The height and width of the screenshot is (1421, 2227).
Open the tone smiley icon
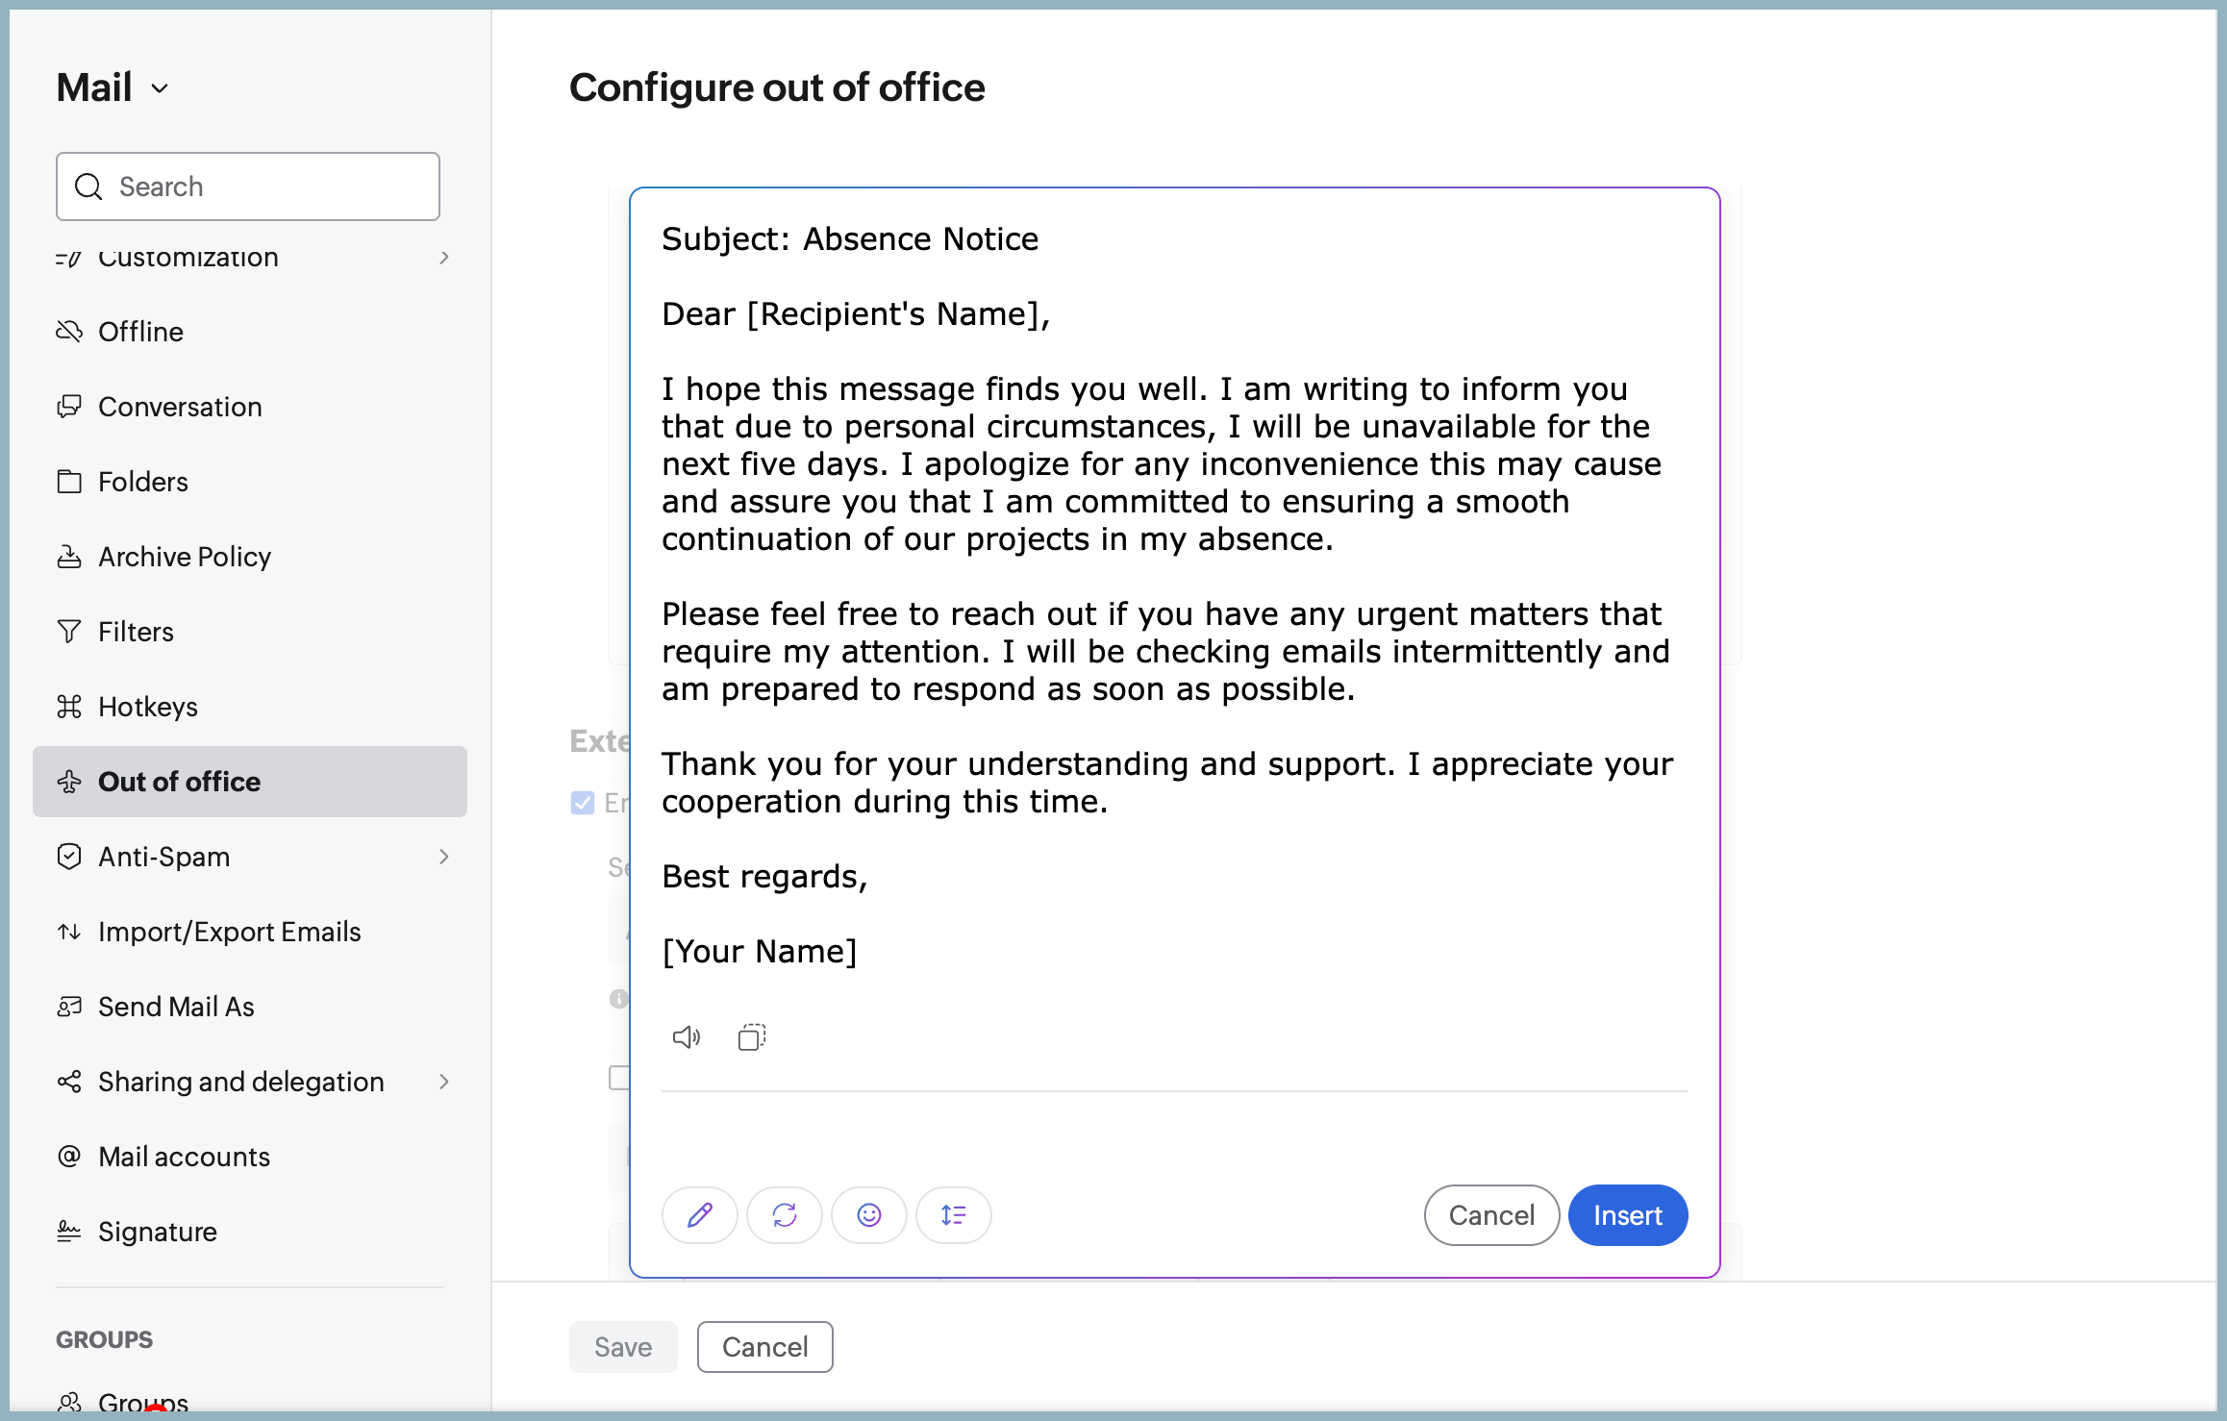(x=869, y=1215)
